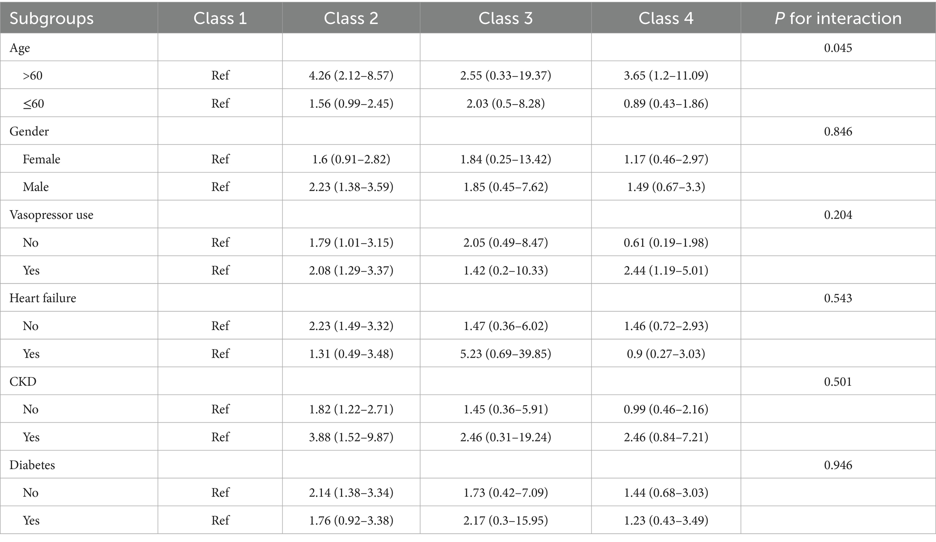The height and width of the screenshot is (542, 936).
Task: Select the Diabetes subgroup label
Action: [x=32, y=465]
